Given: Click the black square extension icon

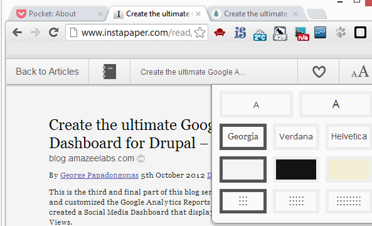Looking at the screenshot, I should pos(360,33).
